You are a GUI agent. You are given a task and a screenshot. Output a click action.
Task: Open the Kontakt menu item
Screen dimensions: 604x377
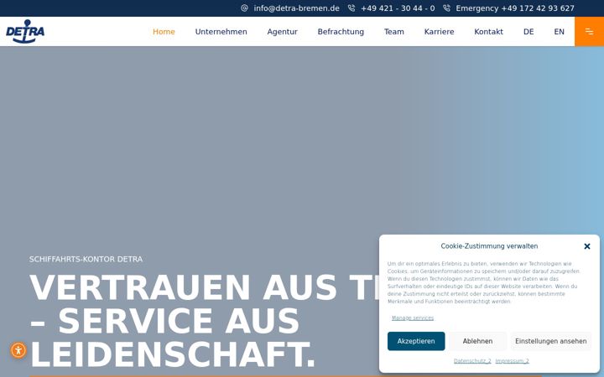[x=488, y=32]
